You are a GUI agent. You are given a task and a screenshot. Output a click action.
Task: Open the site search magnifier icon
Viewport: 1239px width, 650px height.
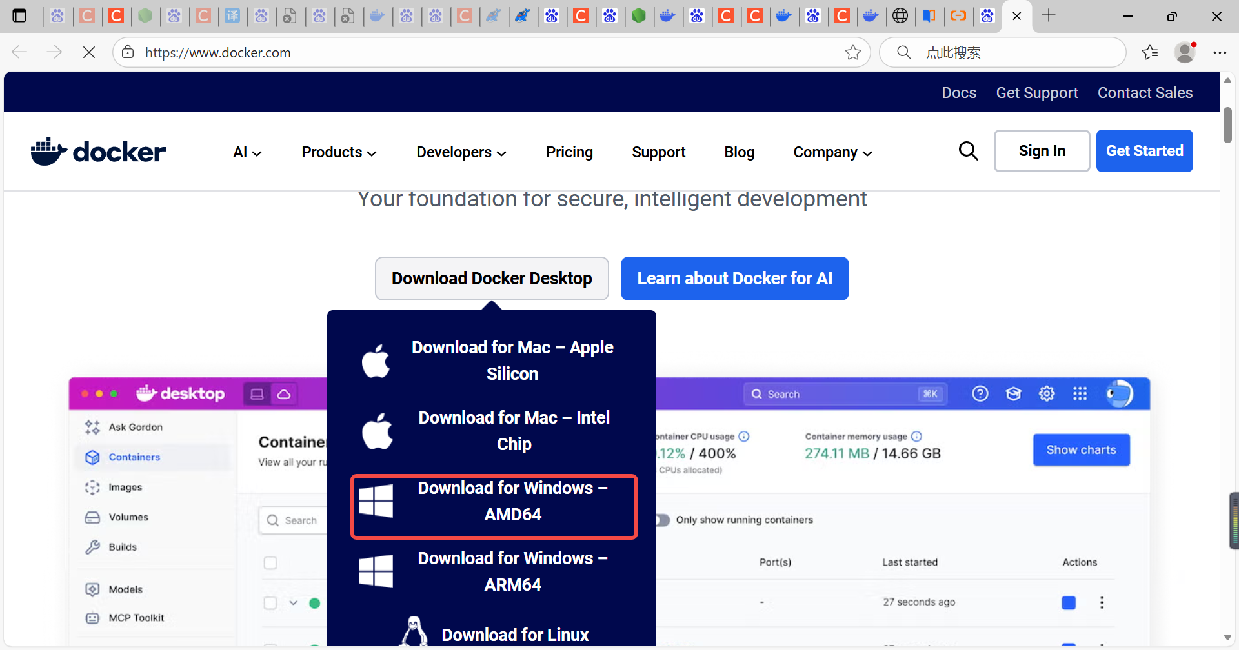point(968,151)
